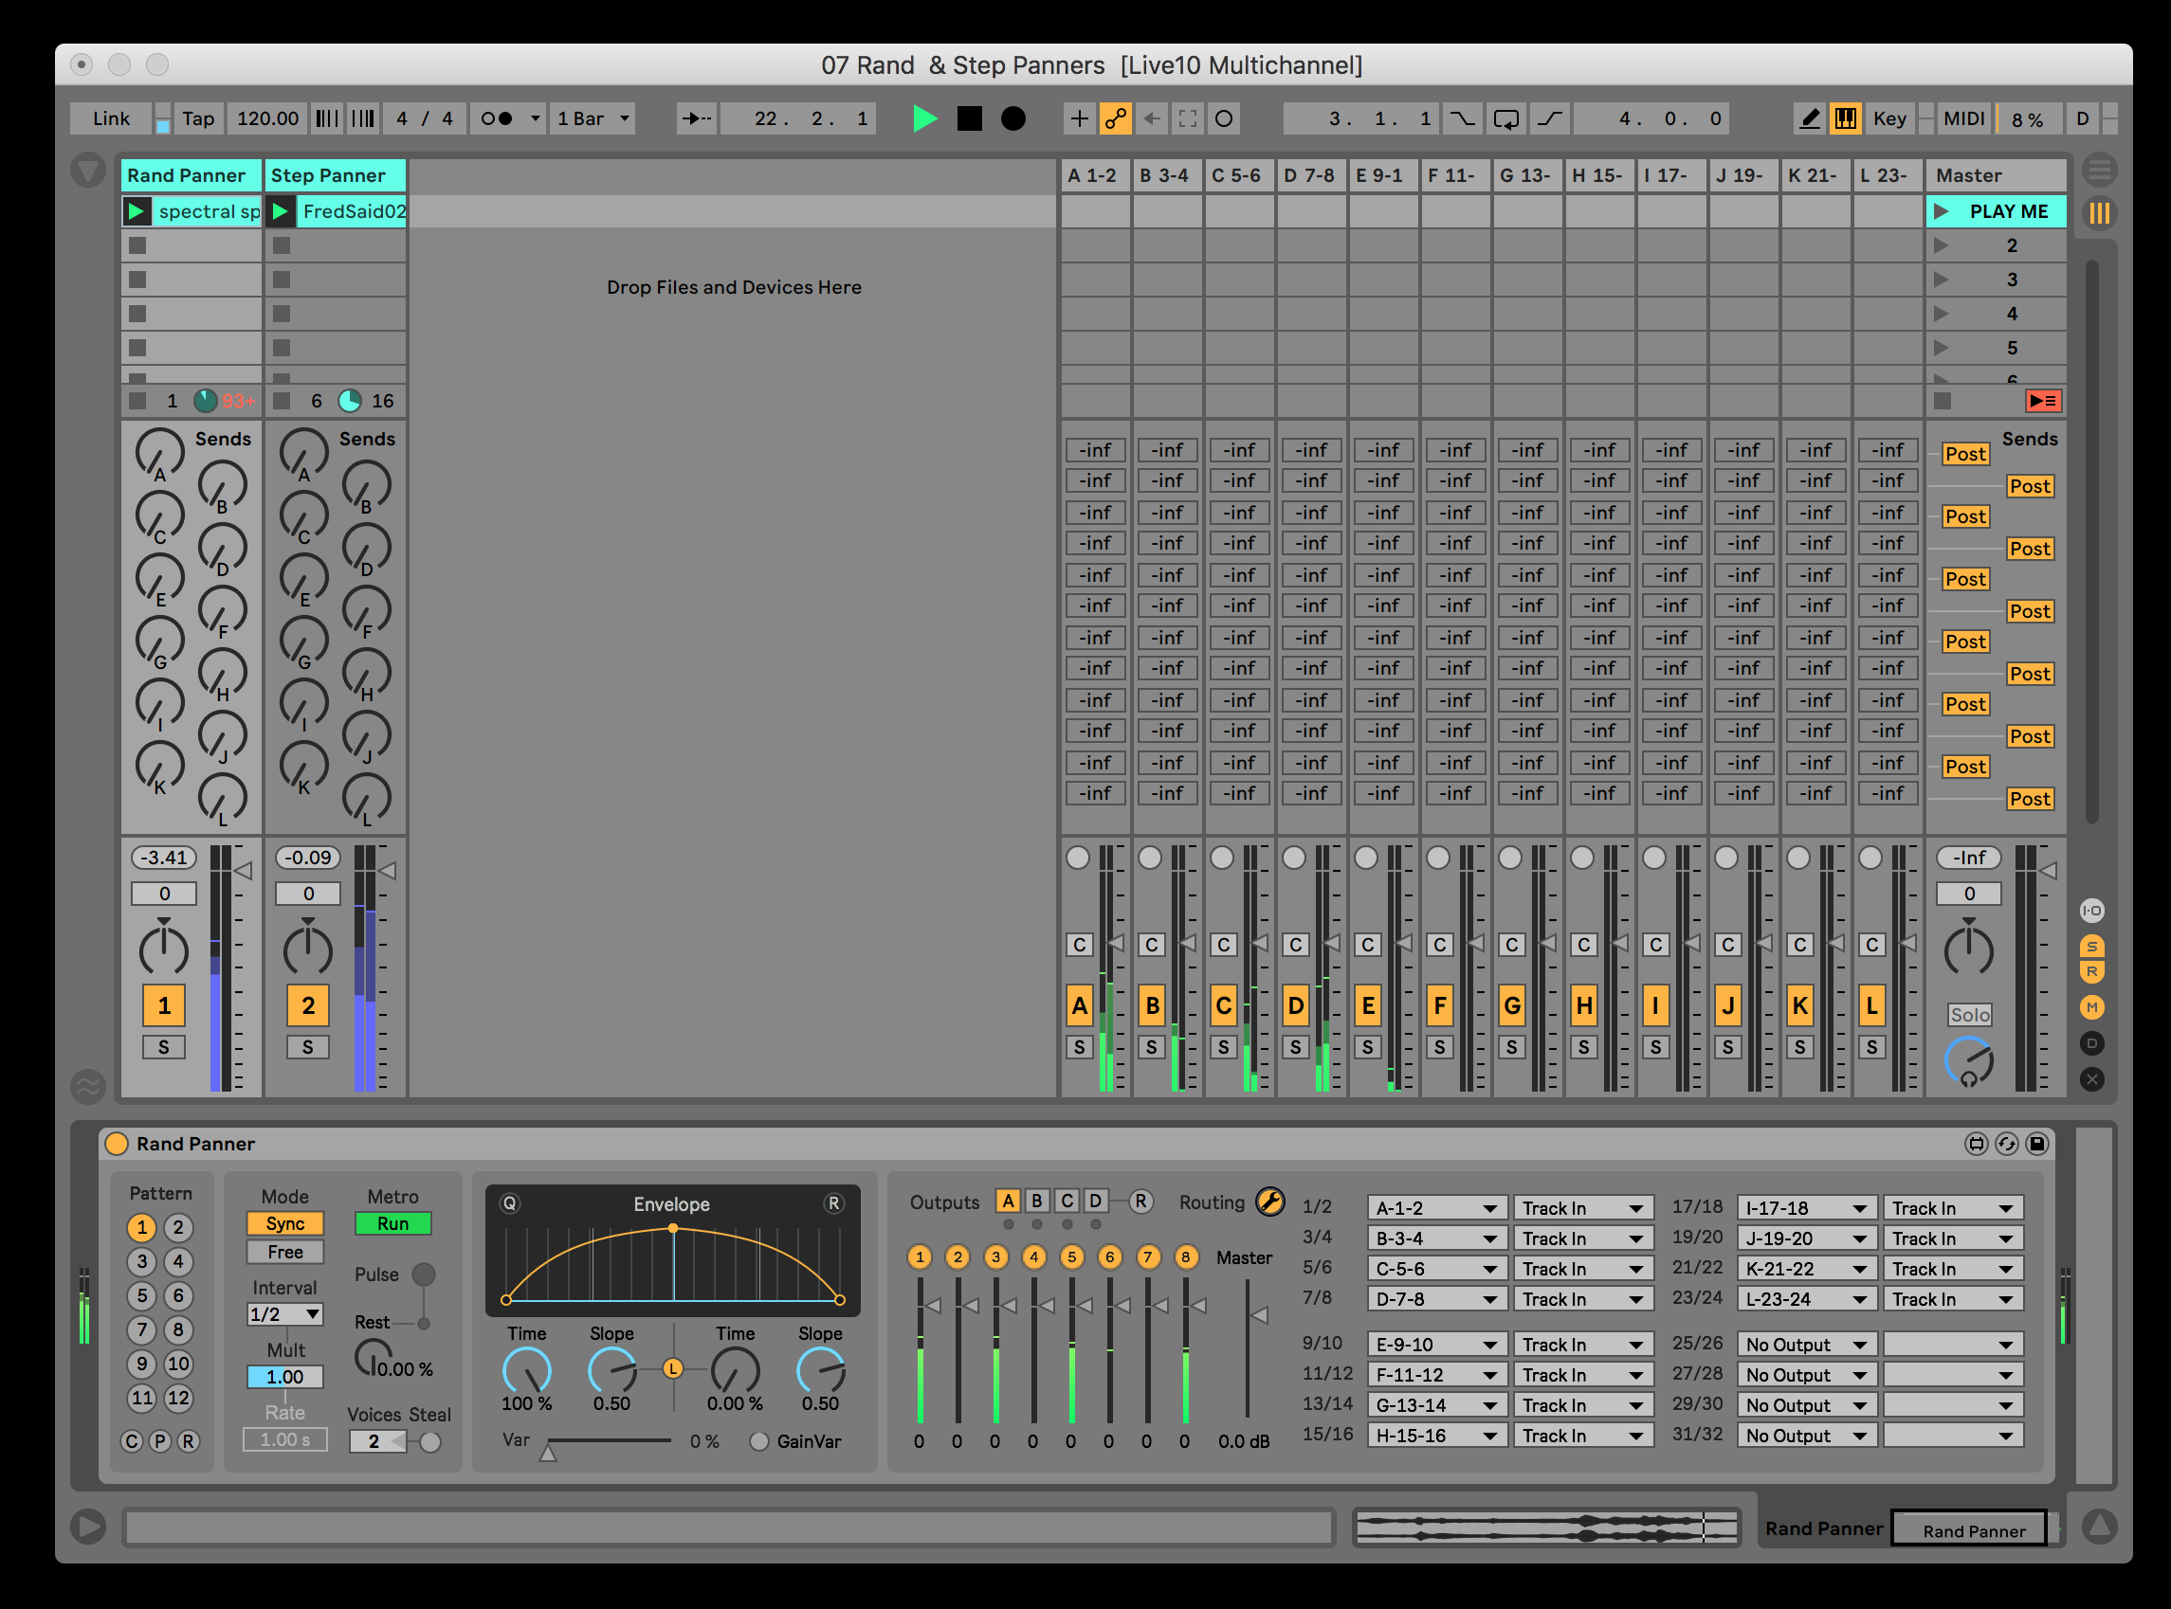Open Routing wrench in Rand Panner
Viewport: 2171px width, 1609px height.
coord(1269,1201)
